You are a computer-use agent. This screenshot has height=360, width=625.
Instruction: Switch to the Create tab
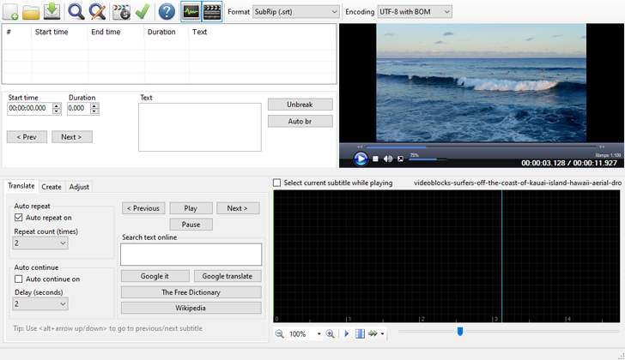(x=52, y=186)
